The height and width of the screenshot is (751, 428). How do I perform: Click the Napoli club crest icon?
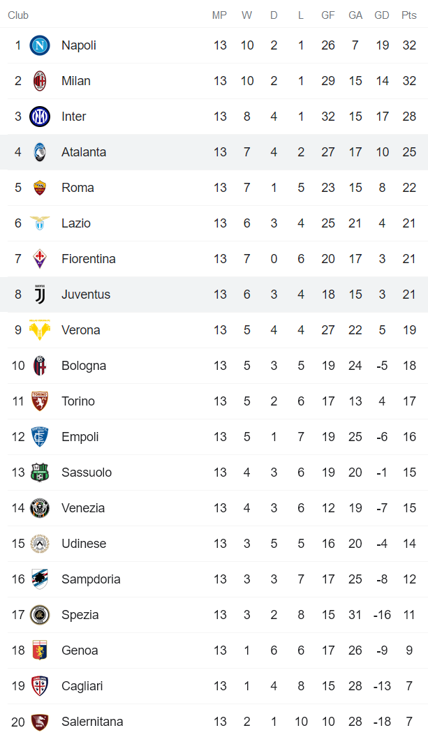click(x=40, y=45)
